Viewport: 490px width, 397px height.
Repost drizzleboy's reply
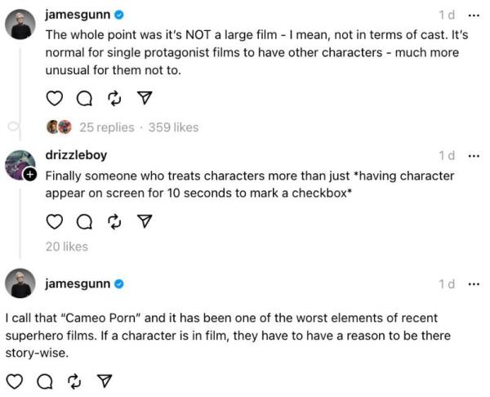tap(114, 221)
